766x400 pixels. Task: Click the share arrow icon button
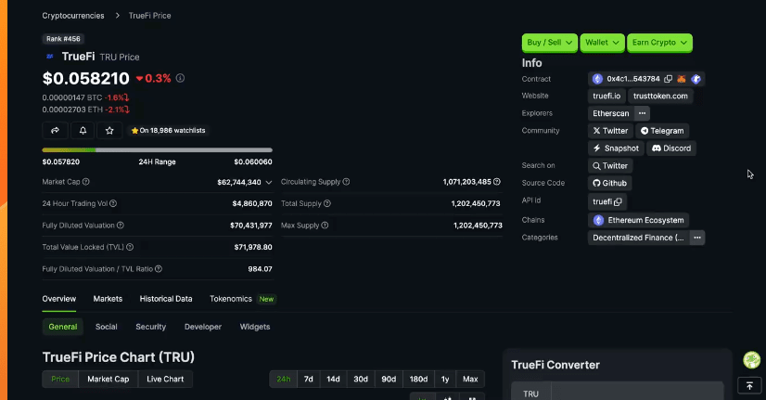[x=56, y=131]
